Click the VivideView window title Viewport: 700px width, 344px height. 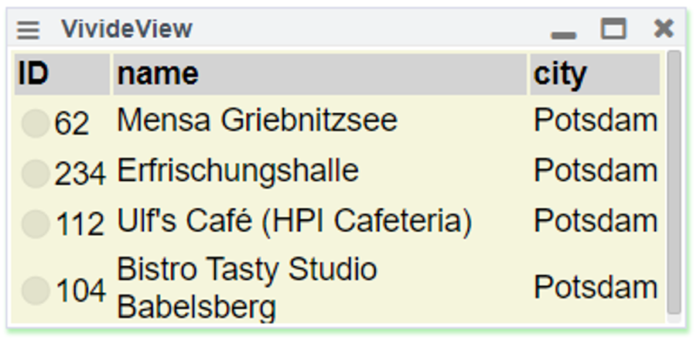click(127, 29)
